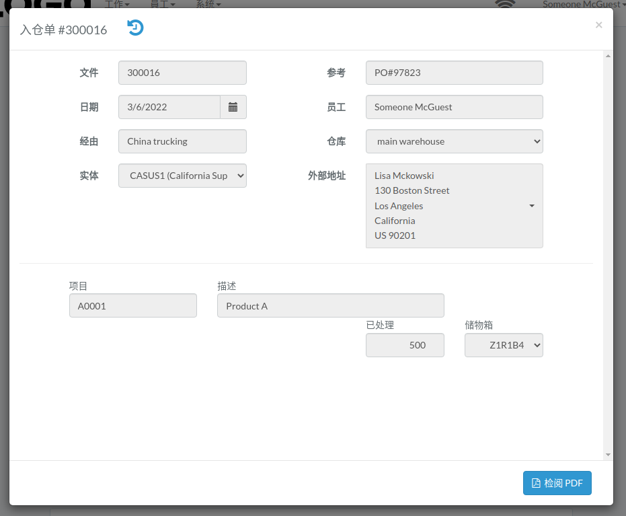The image size is (626, 516).
Task: Click the dialog title 入仓单 #300016
Action: [x=63, y=30]
